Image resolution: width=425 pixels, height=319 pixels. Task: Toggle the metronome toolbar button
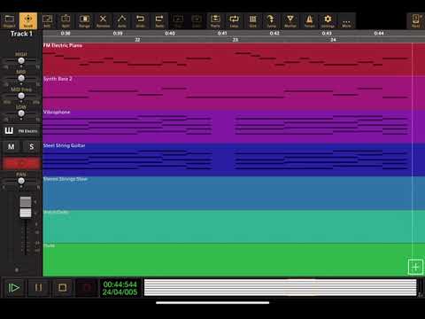(x=309, y=20)
